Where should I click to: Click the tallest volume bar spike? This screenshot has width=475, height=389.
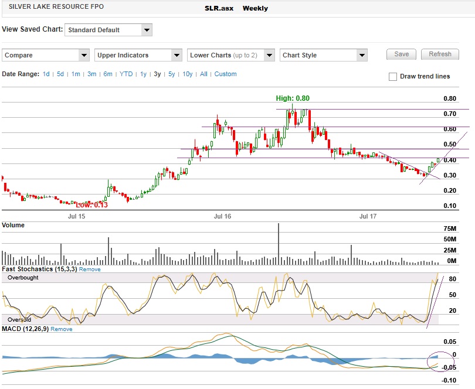pos(279,244)
